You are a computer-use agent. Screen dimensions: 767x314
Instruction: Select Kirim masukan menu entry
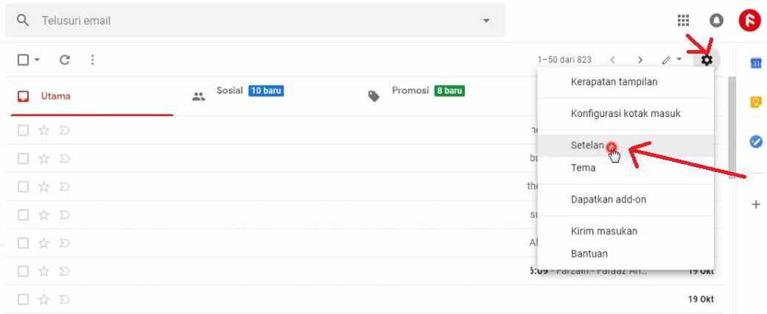(x=603, y=231)
